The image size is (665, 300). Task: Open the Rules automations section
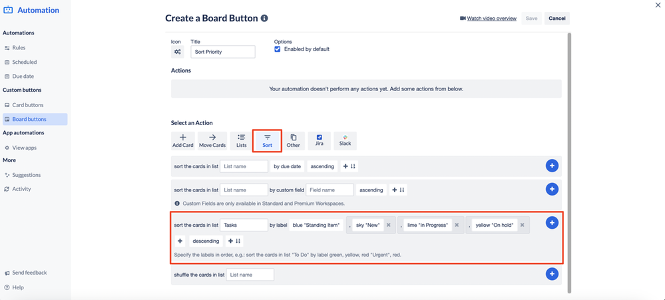[x=18, y=48]
